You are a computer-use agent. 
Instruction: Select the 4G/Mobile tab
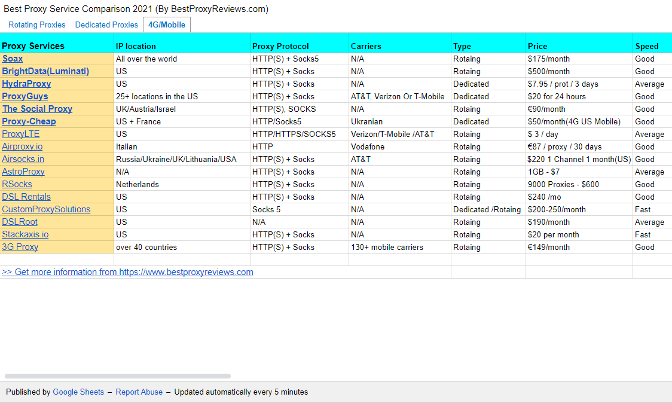(x=167, y=25)
